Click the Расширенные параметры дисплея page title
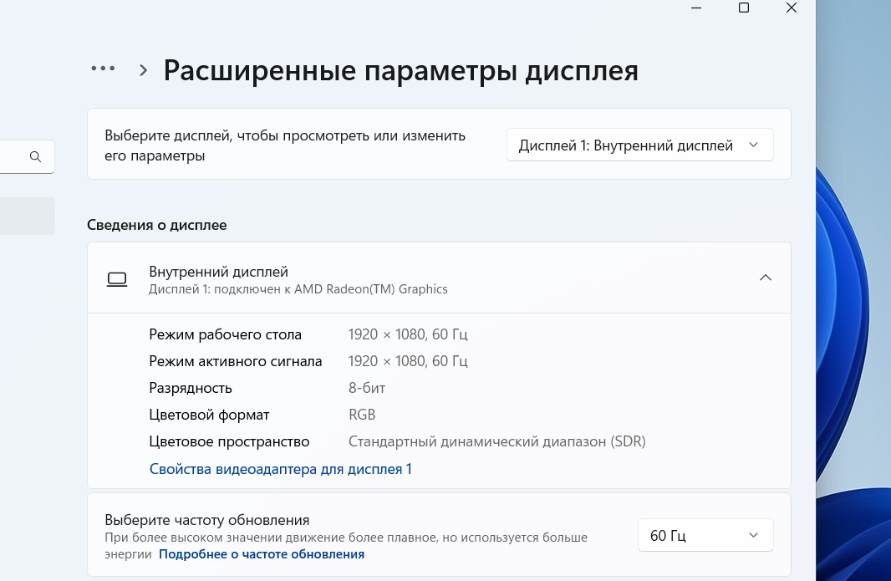The height and width of the screenshot is (581, 891). (x=400, y=71)
